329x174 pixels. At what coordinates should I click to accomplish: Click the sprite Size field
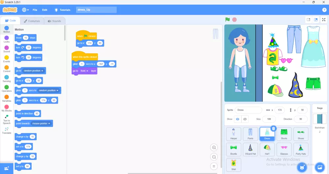[269, 119]
